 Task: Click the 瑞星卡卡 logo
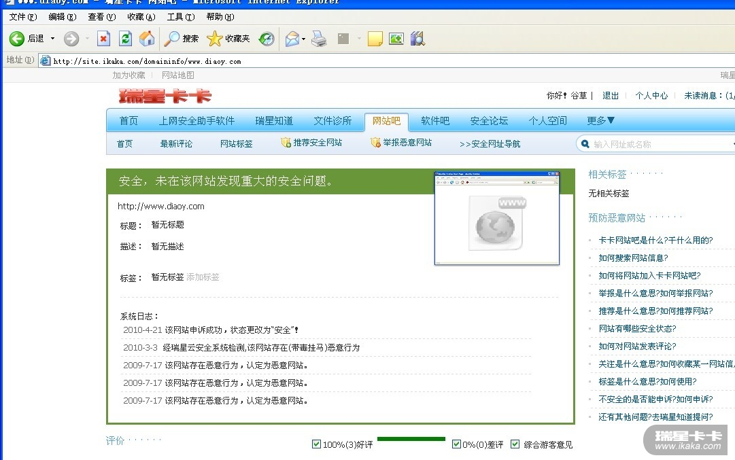pyautogui.click(x=165, y=96)
